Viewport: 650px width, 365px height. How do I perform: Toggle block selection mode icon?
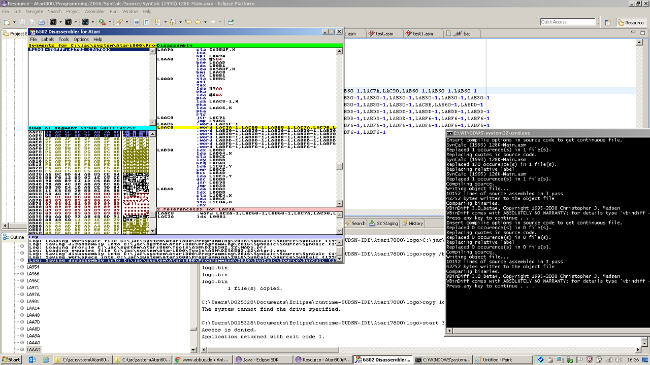coord(136,22)
